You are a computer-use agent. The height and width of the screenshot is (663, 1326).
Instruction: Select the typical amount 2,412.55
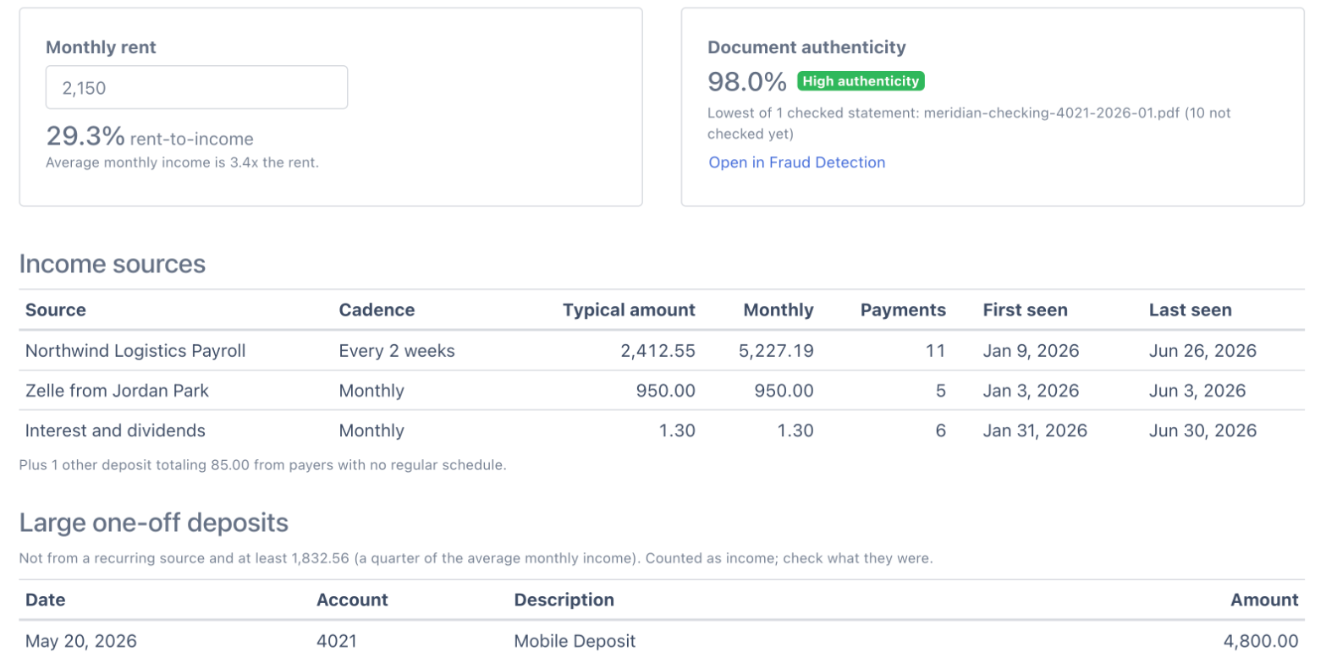tap(657, 351)
